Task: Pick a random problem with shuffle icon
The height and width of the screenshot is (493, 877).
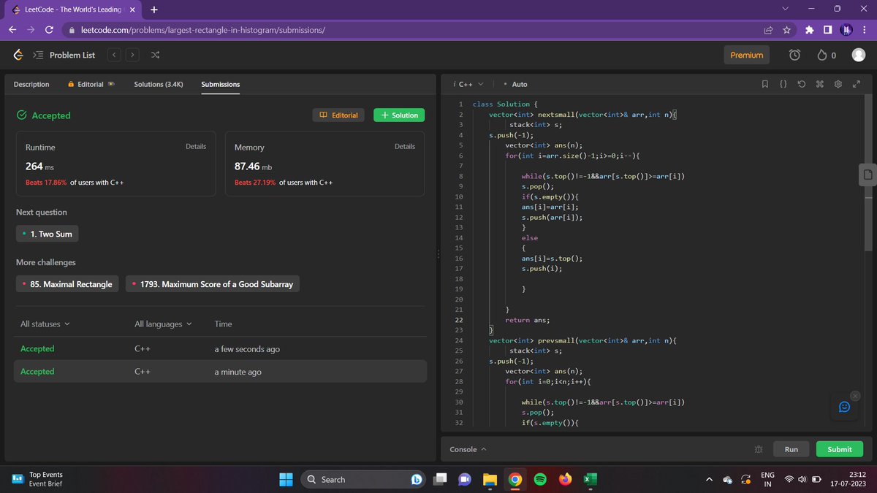Action: tap(153, 55)
